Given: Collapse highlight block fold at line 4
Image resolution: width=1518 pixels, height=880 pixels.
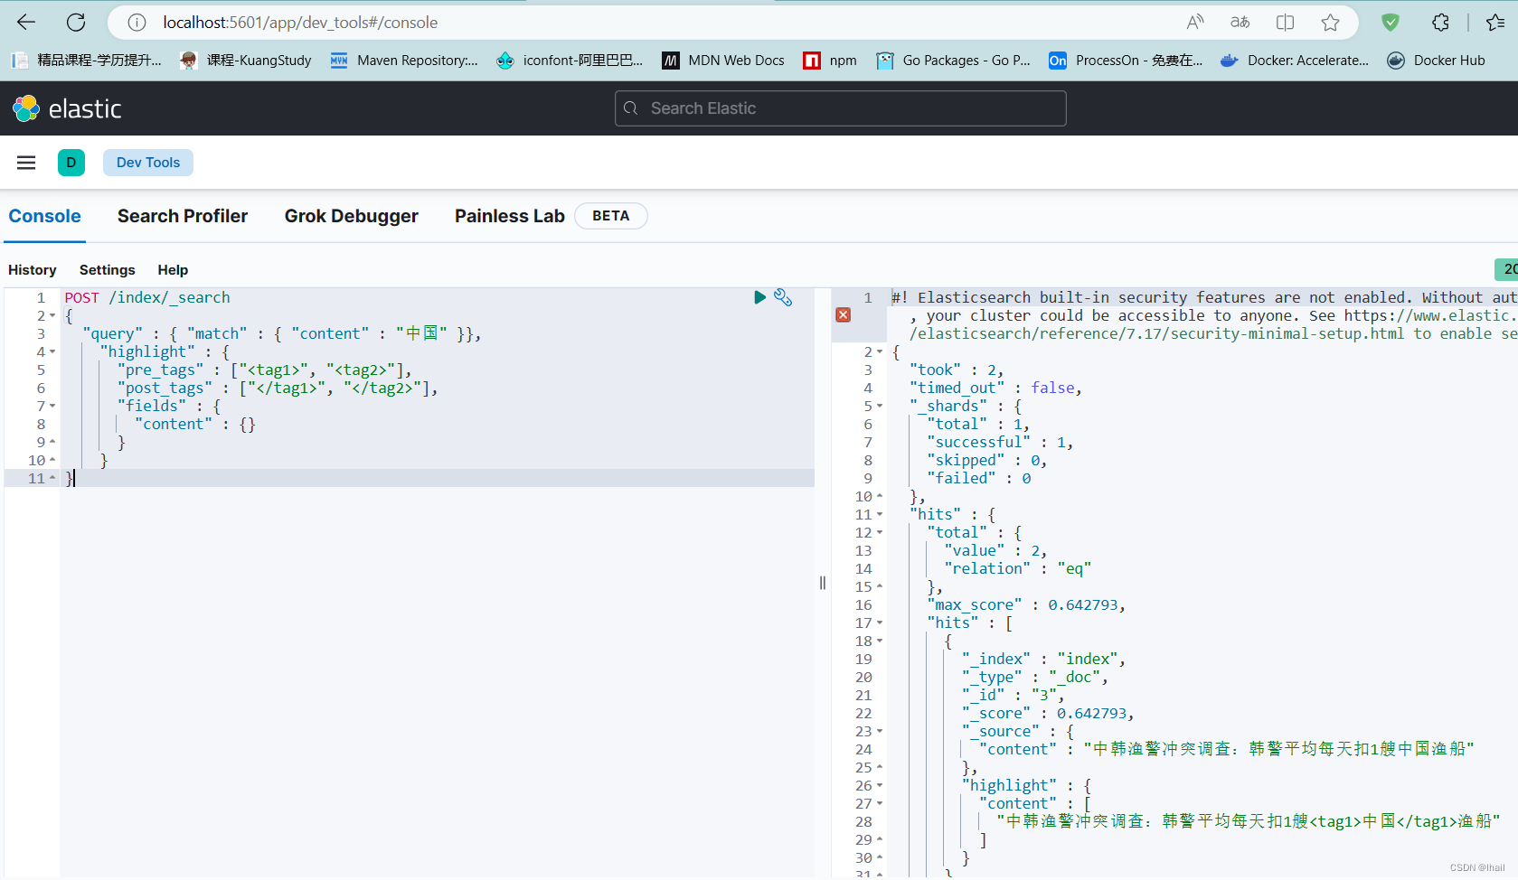Looking at the screenshot, I should pos(52,351).
